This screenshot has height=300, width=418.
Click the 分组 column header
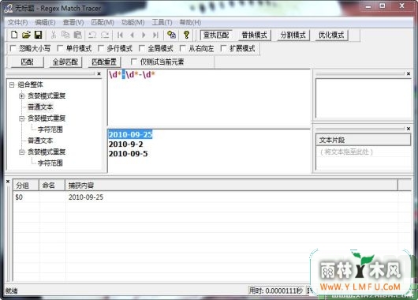pos(26,186)
